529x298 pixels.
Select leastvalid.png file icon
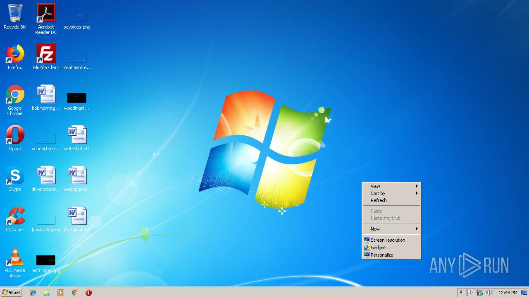point(46,223)
